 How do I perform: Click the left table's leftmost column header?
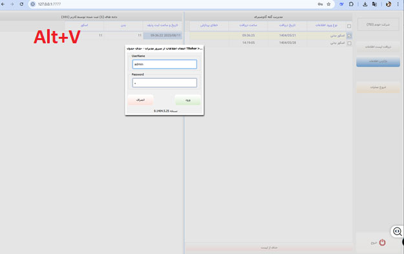84,25
